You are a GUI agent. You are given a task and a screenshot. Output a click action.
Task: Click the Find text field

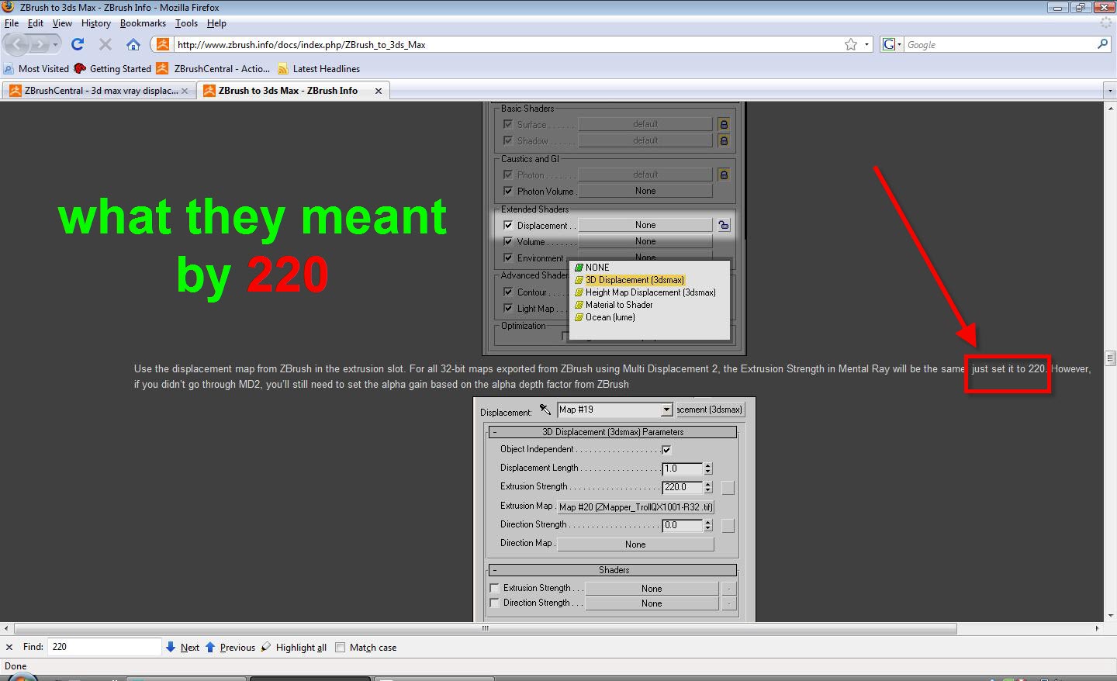[104, 647]
